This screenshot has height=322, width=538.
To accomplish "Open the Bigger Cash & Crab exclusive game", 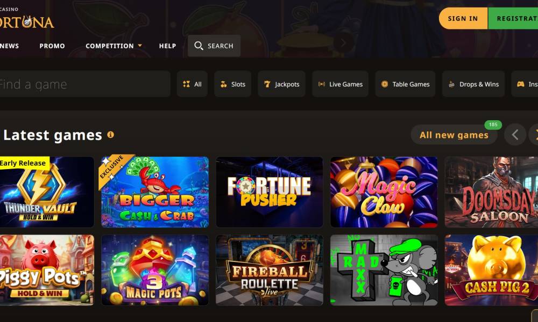I will [155, 192].
